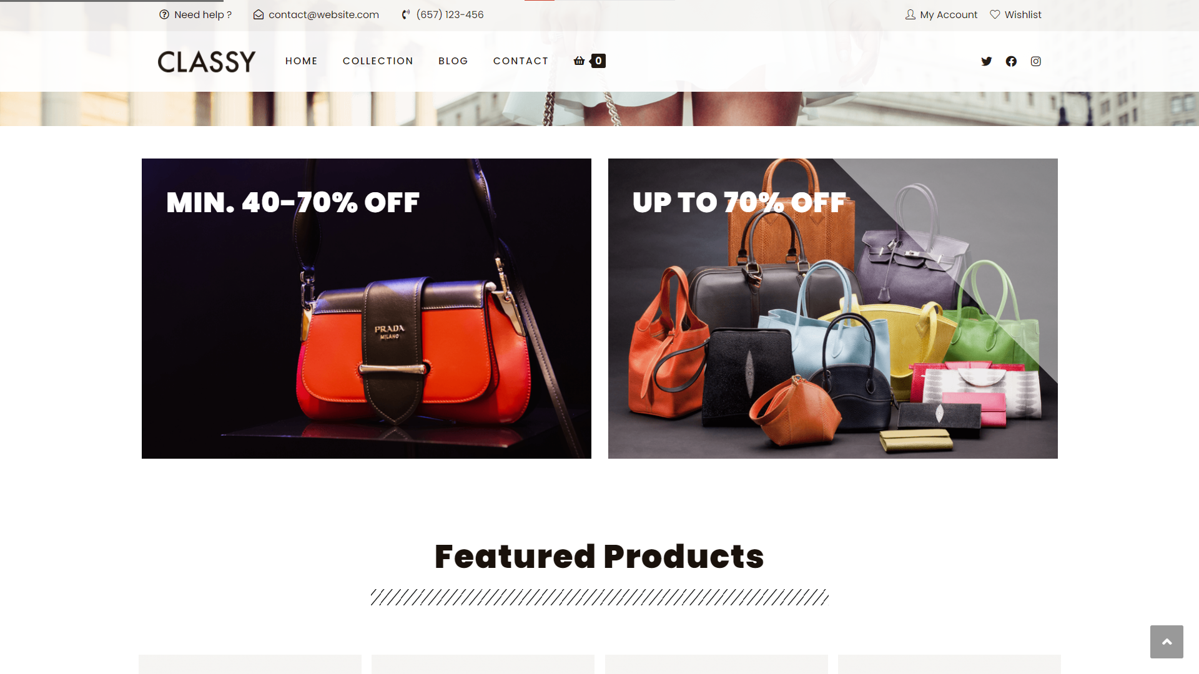Click the scroll-to-top arrow button
The image size is (1199, 674).
pos(1167,642)
